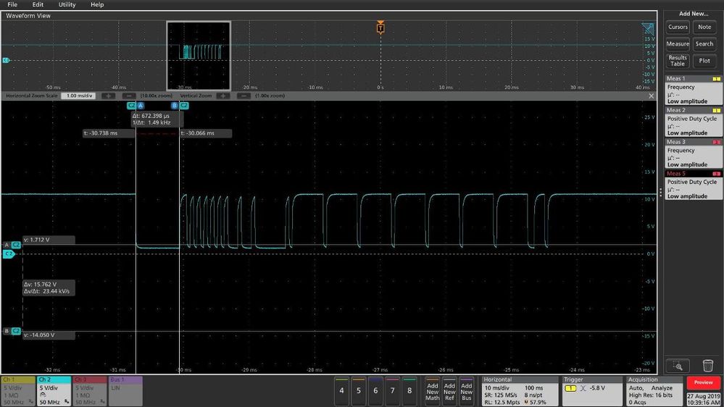The width and height of the screenshot is (724, 407).
Task: Click the Measure button
Action: click(678, 44)
